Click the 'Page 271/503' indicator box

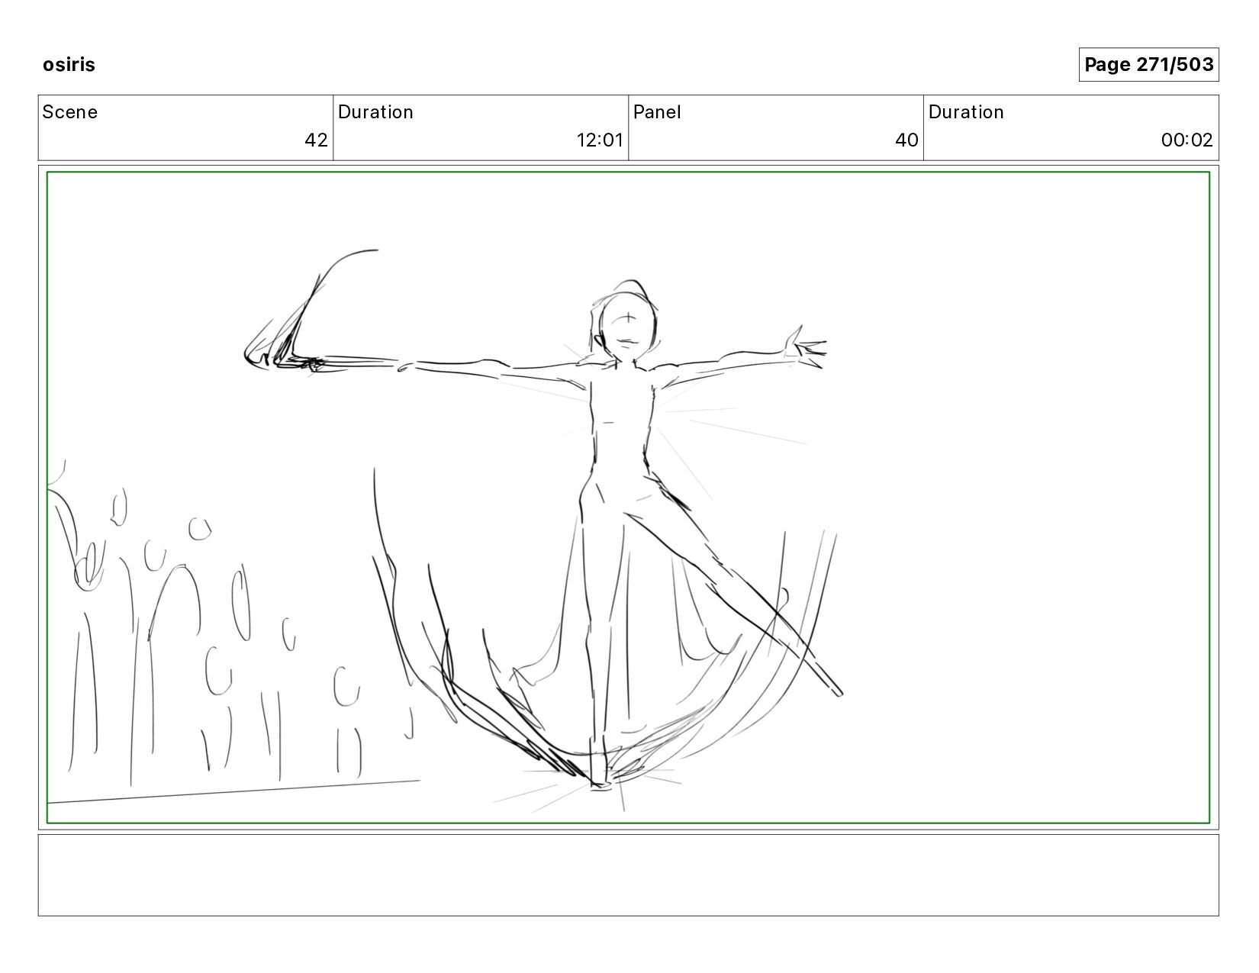(x=1148, y=64)
